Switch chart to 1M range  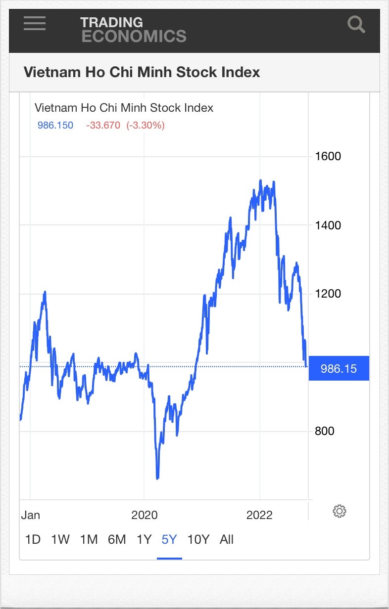[x=89, y=539]
